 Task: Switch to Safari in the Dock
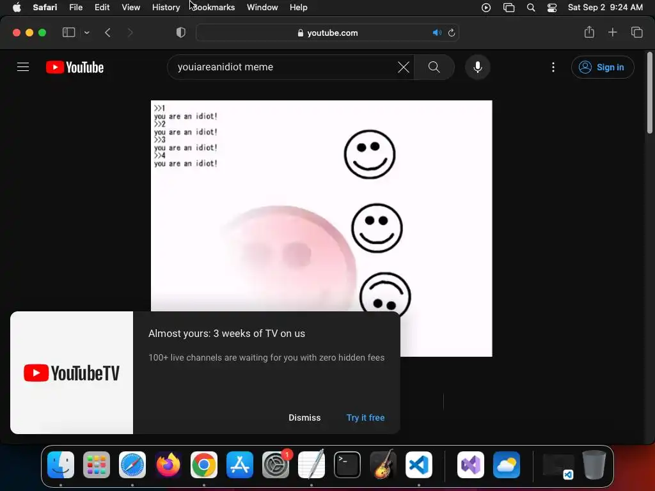[x=132, y=465]
